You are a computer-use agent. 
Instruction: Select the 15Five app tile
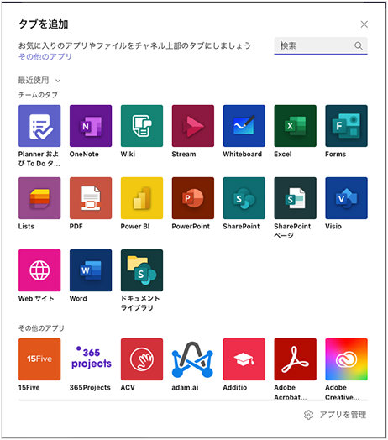(x=39, y=359)
